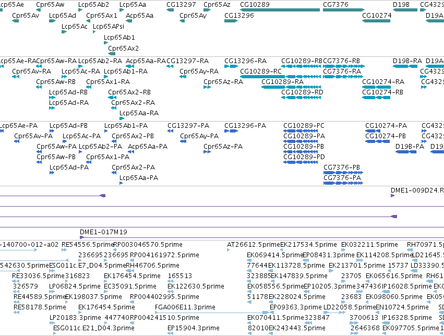
Task: Select EST EK098060.5prime
Action: (x=394, y=297)
